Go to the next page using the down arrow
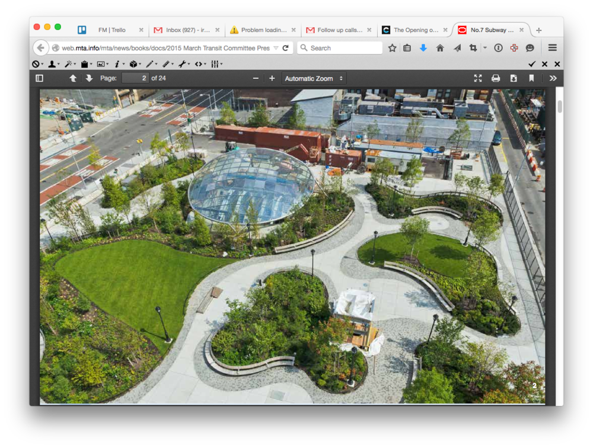The height and width of the screenshot is (448, 593). (88, 78)
